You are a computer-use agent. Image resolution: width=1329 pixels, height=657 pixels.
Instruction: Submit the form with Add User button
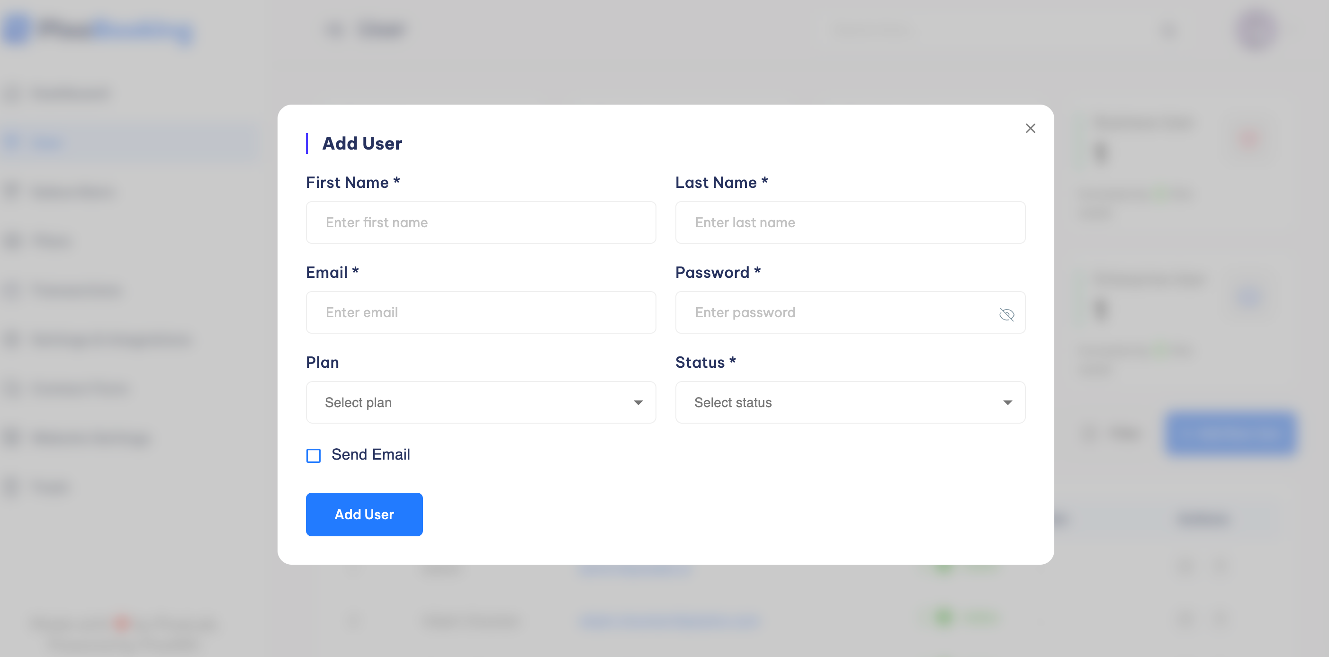click(364, 514)
